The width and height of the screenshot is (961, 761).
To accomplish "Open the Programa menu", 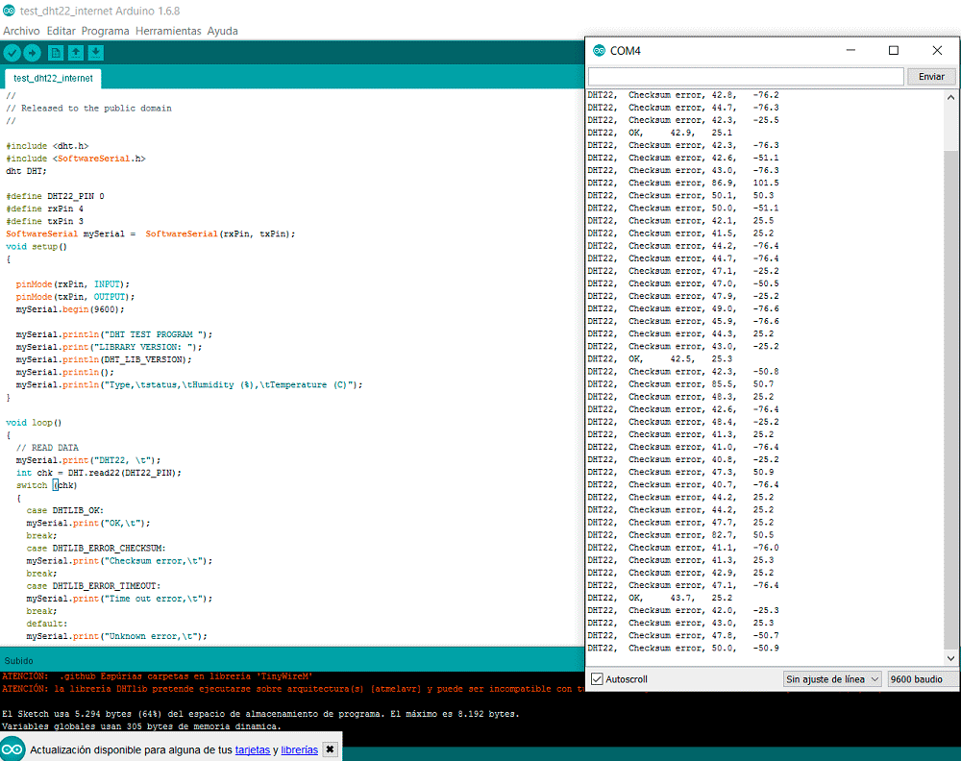I will (106, 31).
